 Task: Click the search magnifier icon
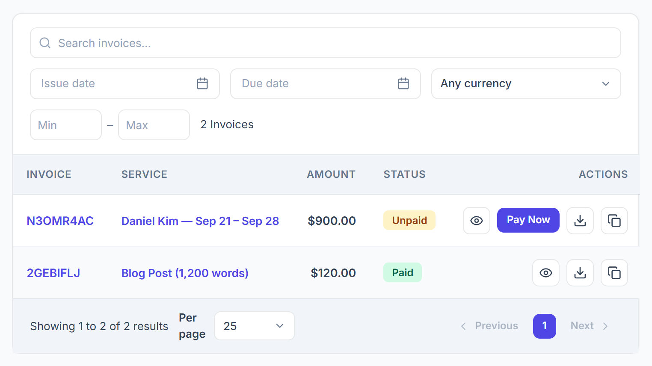click(45, 43)
